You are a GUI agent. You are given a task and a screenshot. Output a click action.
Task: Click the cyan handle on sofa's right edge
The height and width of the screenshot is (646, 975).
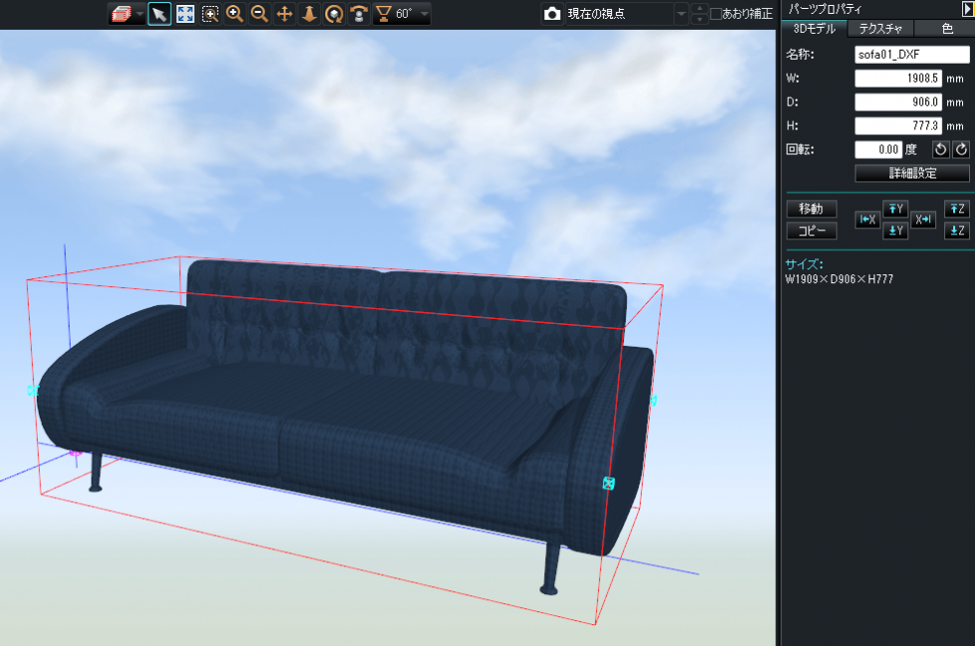(x=609, y=483)
